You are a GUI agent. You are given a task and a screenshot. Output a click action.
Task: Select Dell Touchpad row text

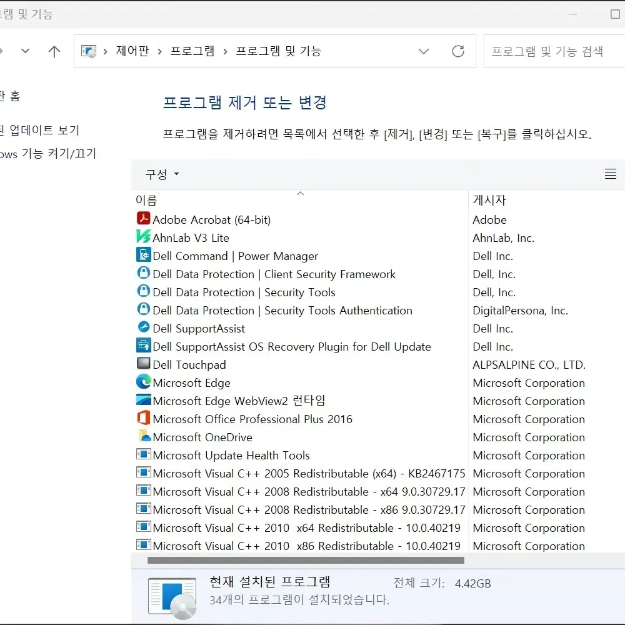189,365
